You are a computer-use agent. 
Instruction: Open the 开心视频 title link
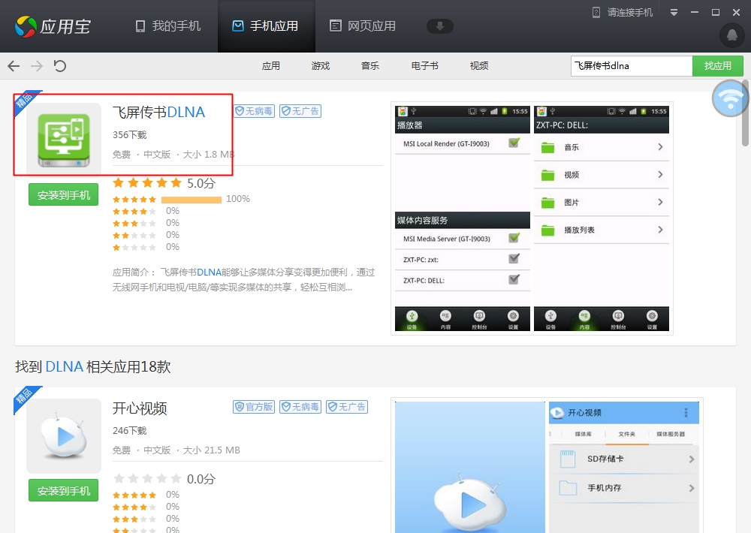(x=140, y=408)
